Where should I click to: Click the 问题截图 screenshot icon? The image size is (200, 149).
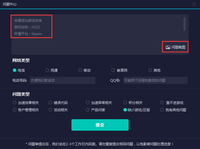(168, 47)
